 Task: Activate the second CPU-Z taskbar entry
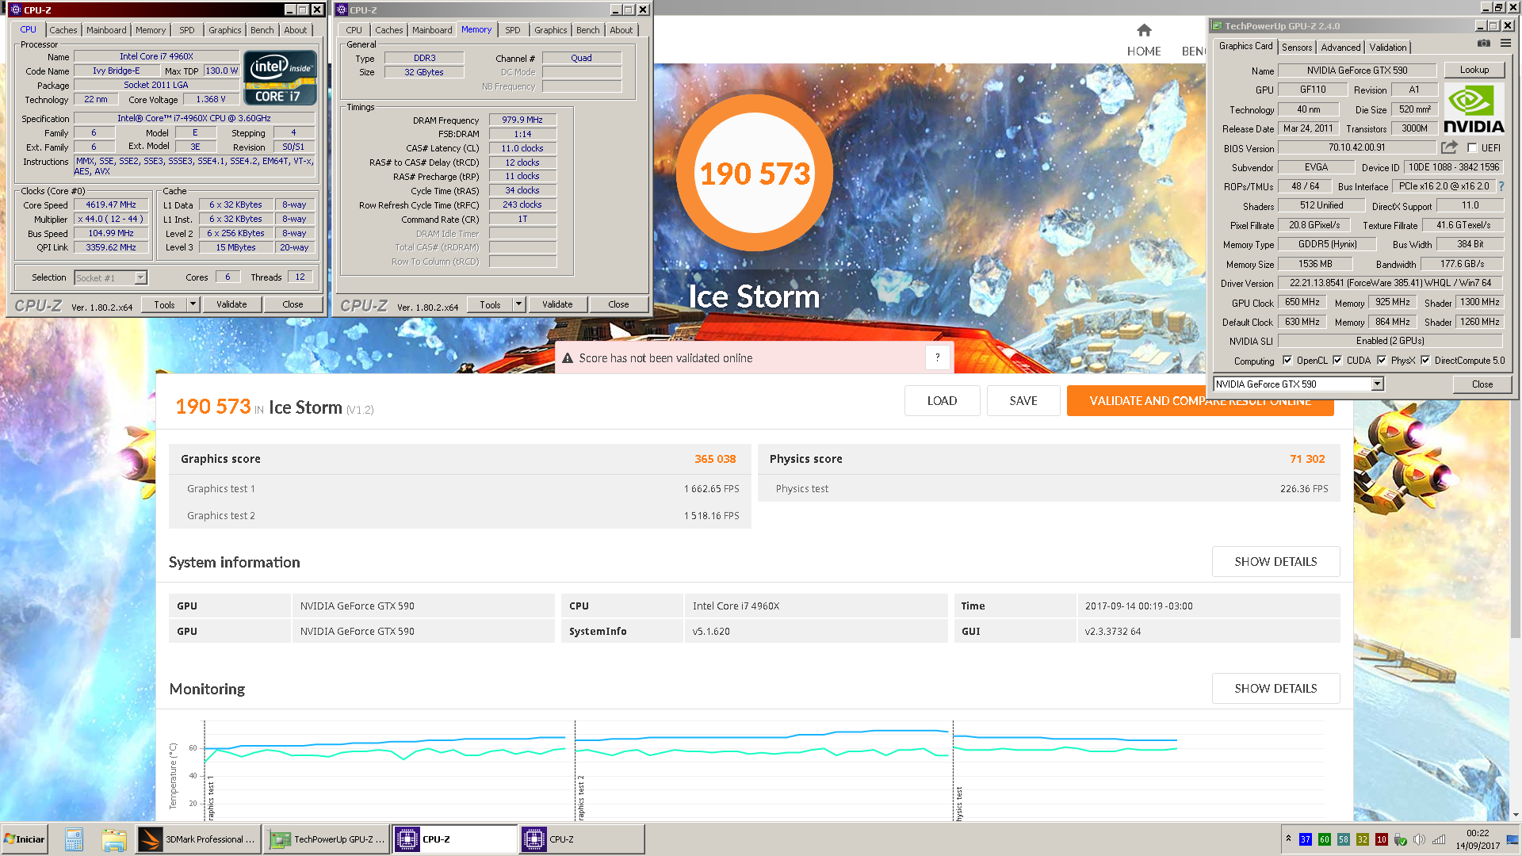(x=581, y=839)
